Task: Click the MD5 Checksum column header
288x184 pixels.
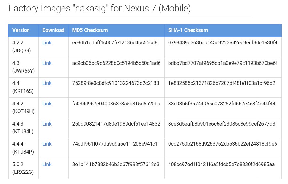Action: point(90,30)
